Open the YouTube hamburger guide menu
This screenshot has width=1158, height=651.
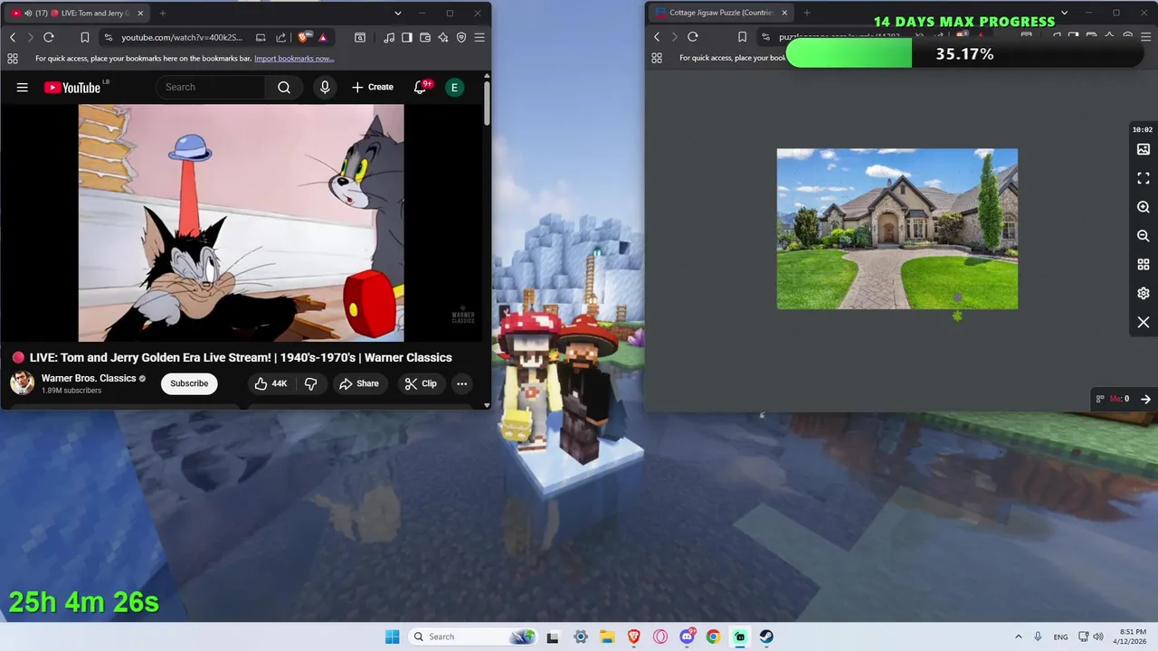[23, 88]
